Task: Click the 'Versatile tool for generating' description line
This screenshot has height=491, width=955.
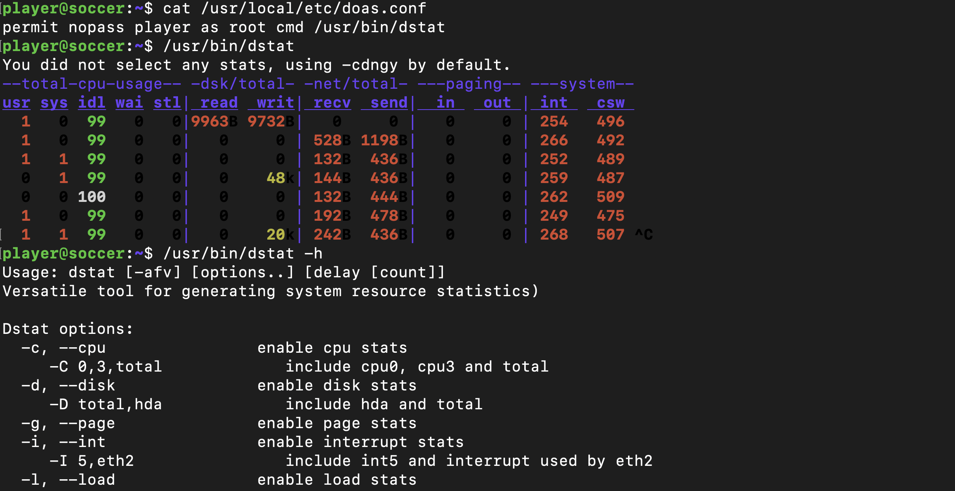Action: (x=271, y=291)
